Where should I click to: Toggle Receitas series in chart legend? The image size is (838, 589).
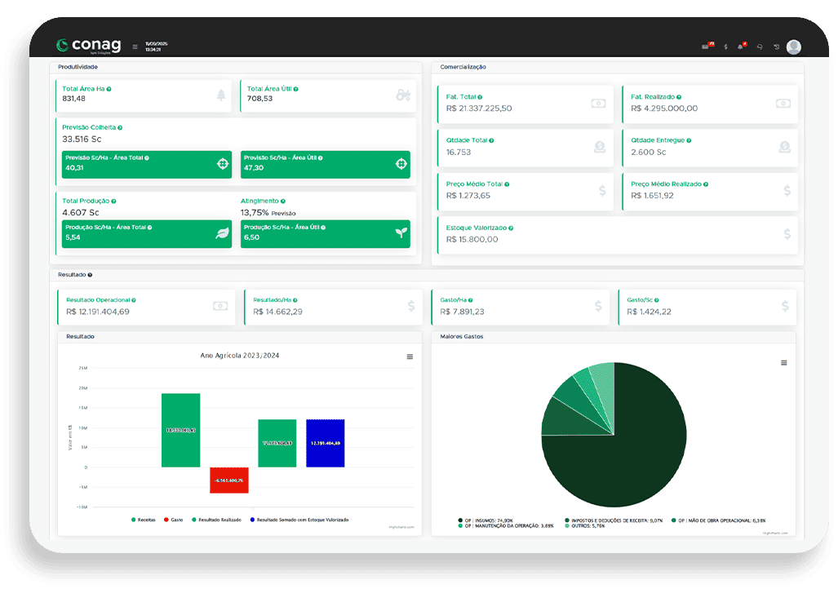point(146,519)
